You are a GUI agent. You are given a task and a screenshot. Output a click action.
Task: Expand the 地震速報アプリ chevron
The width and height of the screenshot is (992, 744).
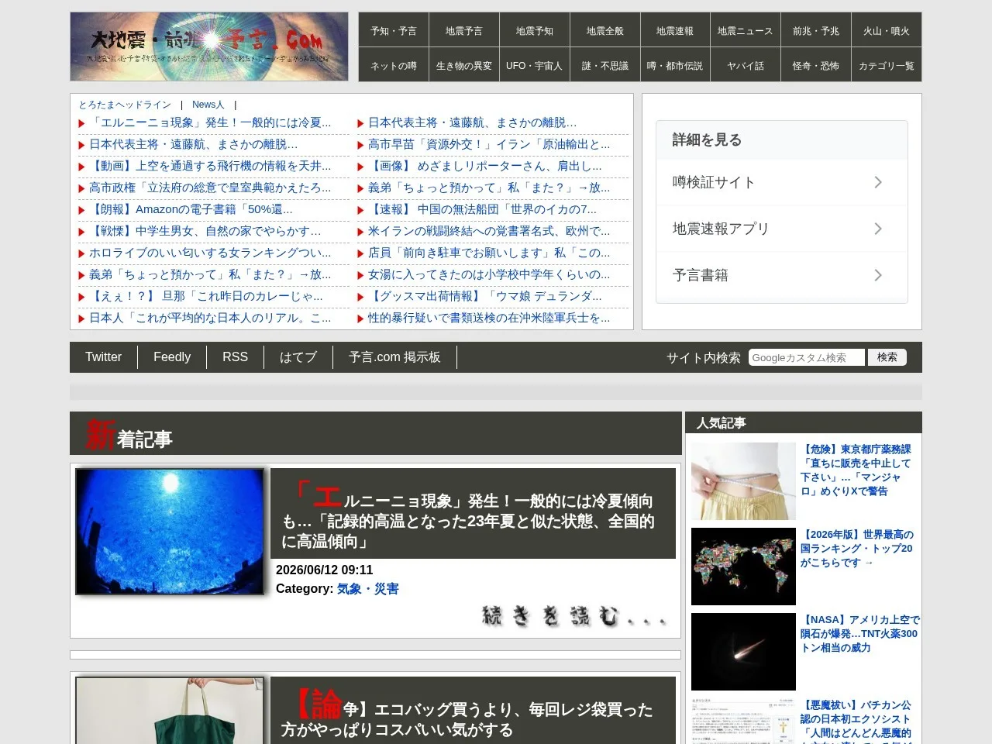878,229
